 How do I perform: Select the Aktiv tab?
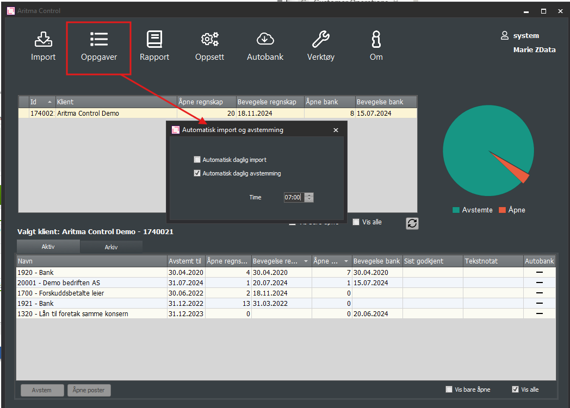(48, 247)
